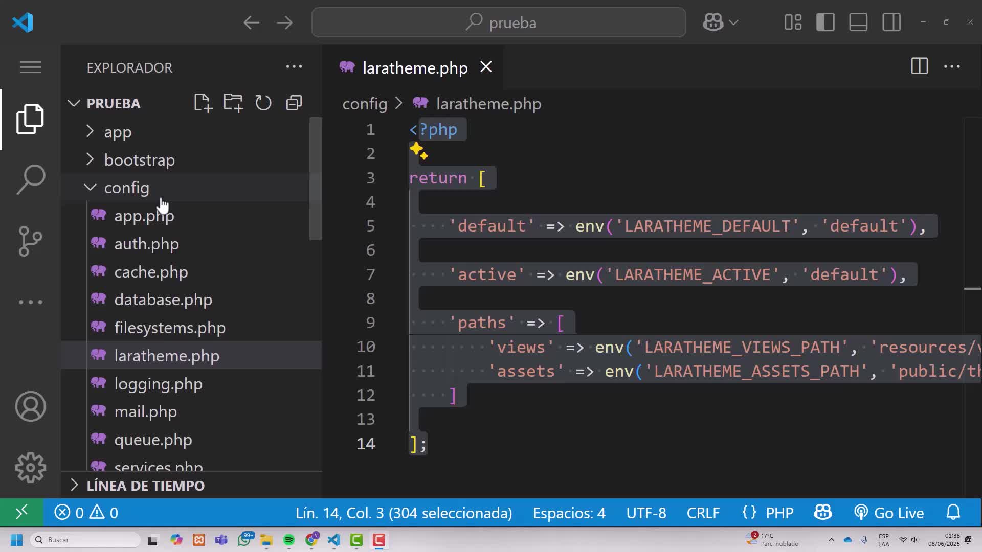Open the Windows Start menu
982x552 pixels.
16,540
